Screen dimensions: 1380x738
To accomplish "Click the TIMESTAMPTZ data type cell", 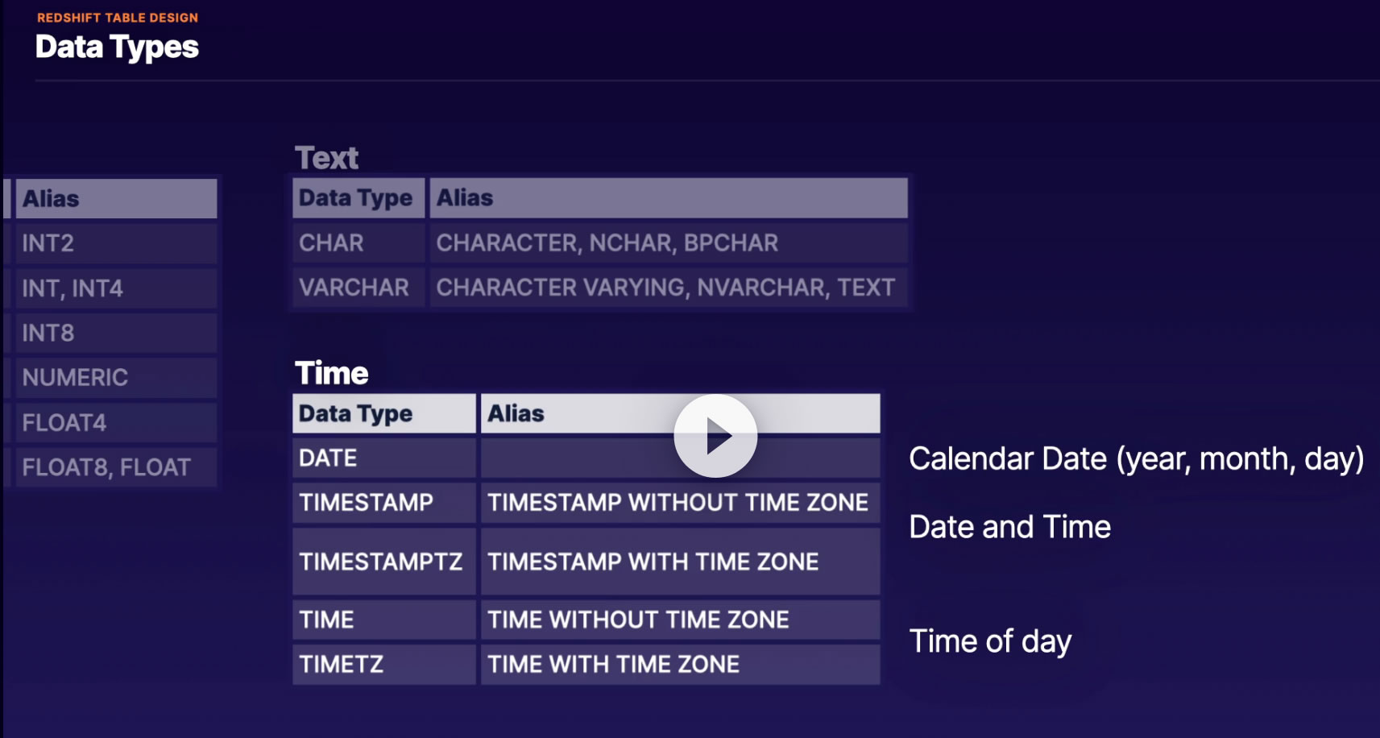I will pos(381,562).
